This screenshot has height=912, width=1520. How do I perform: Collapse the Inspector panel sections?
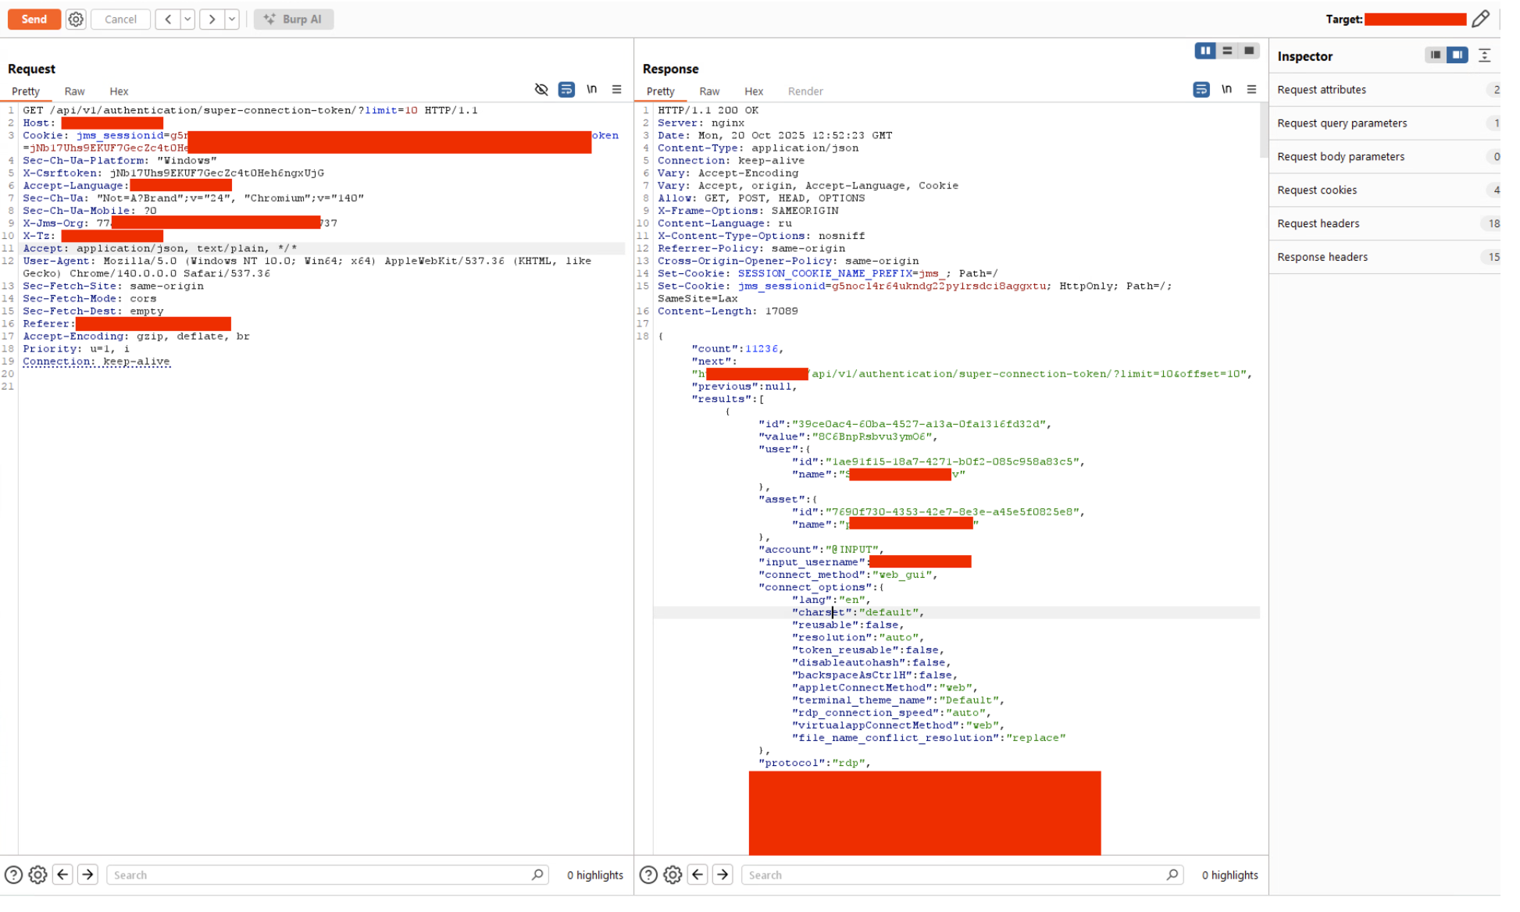coord(1485,55)
